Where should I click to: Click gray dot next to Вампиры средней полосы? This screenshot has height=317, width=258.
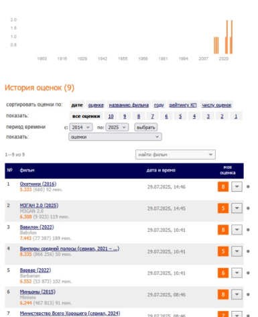click(248, 251)
